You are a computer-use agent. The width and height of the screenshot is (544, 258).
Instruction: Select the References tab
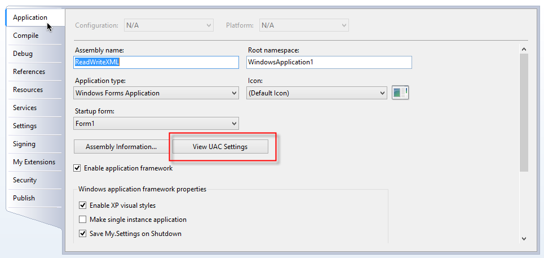click(x=29, y=72)
